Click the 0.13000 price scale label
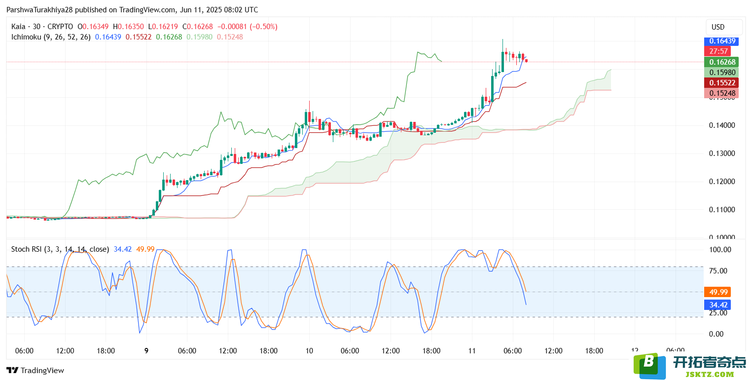 coord(721,153)
